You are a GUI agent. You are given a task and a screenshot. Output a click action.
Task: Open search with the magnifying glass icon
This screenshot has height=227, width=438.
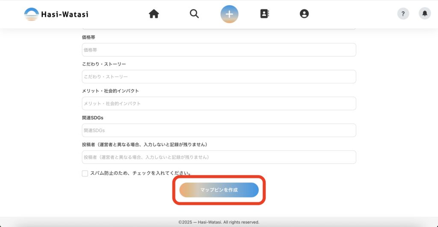click(x=194, y=14)
